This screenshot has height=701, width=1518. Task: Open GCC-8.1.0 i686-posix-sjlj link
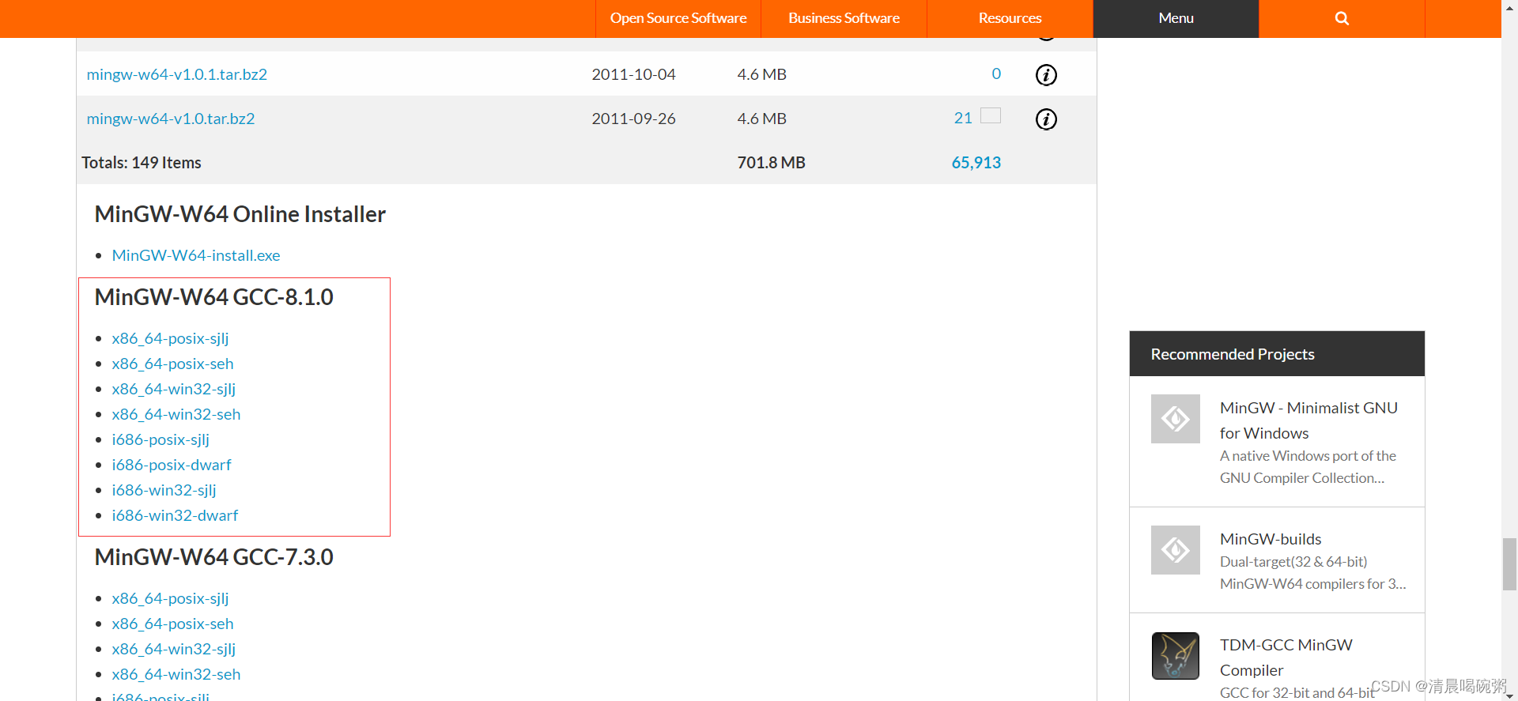tap(160, 439)
